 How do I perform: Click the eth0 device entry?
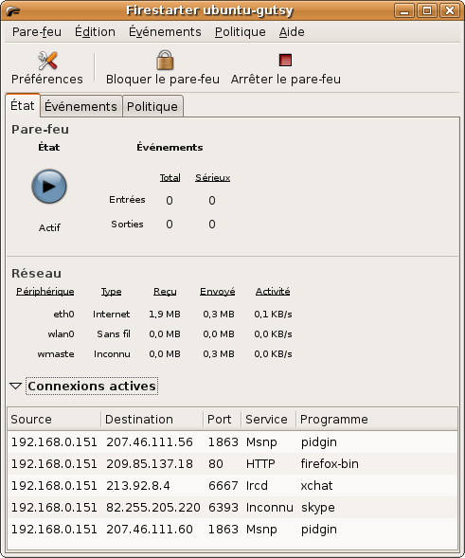coord(63,315)
